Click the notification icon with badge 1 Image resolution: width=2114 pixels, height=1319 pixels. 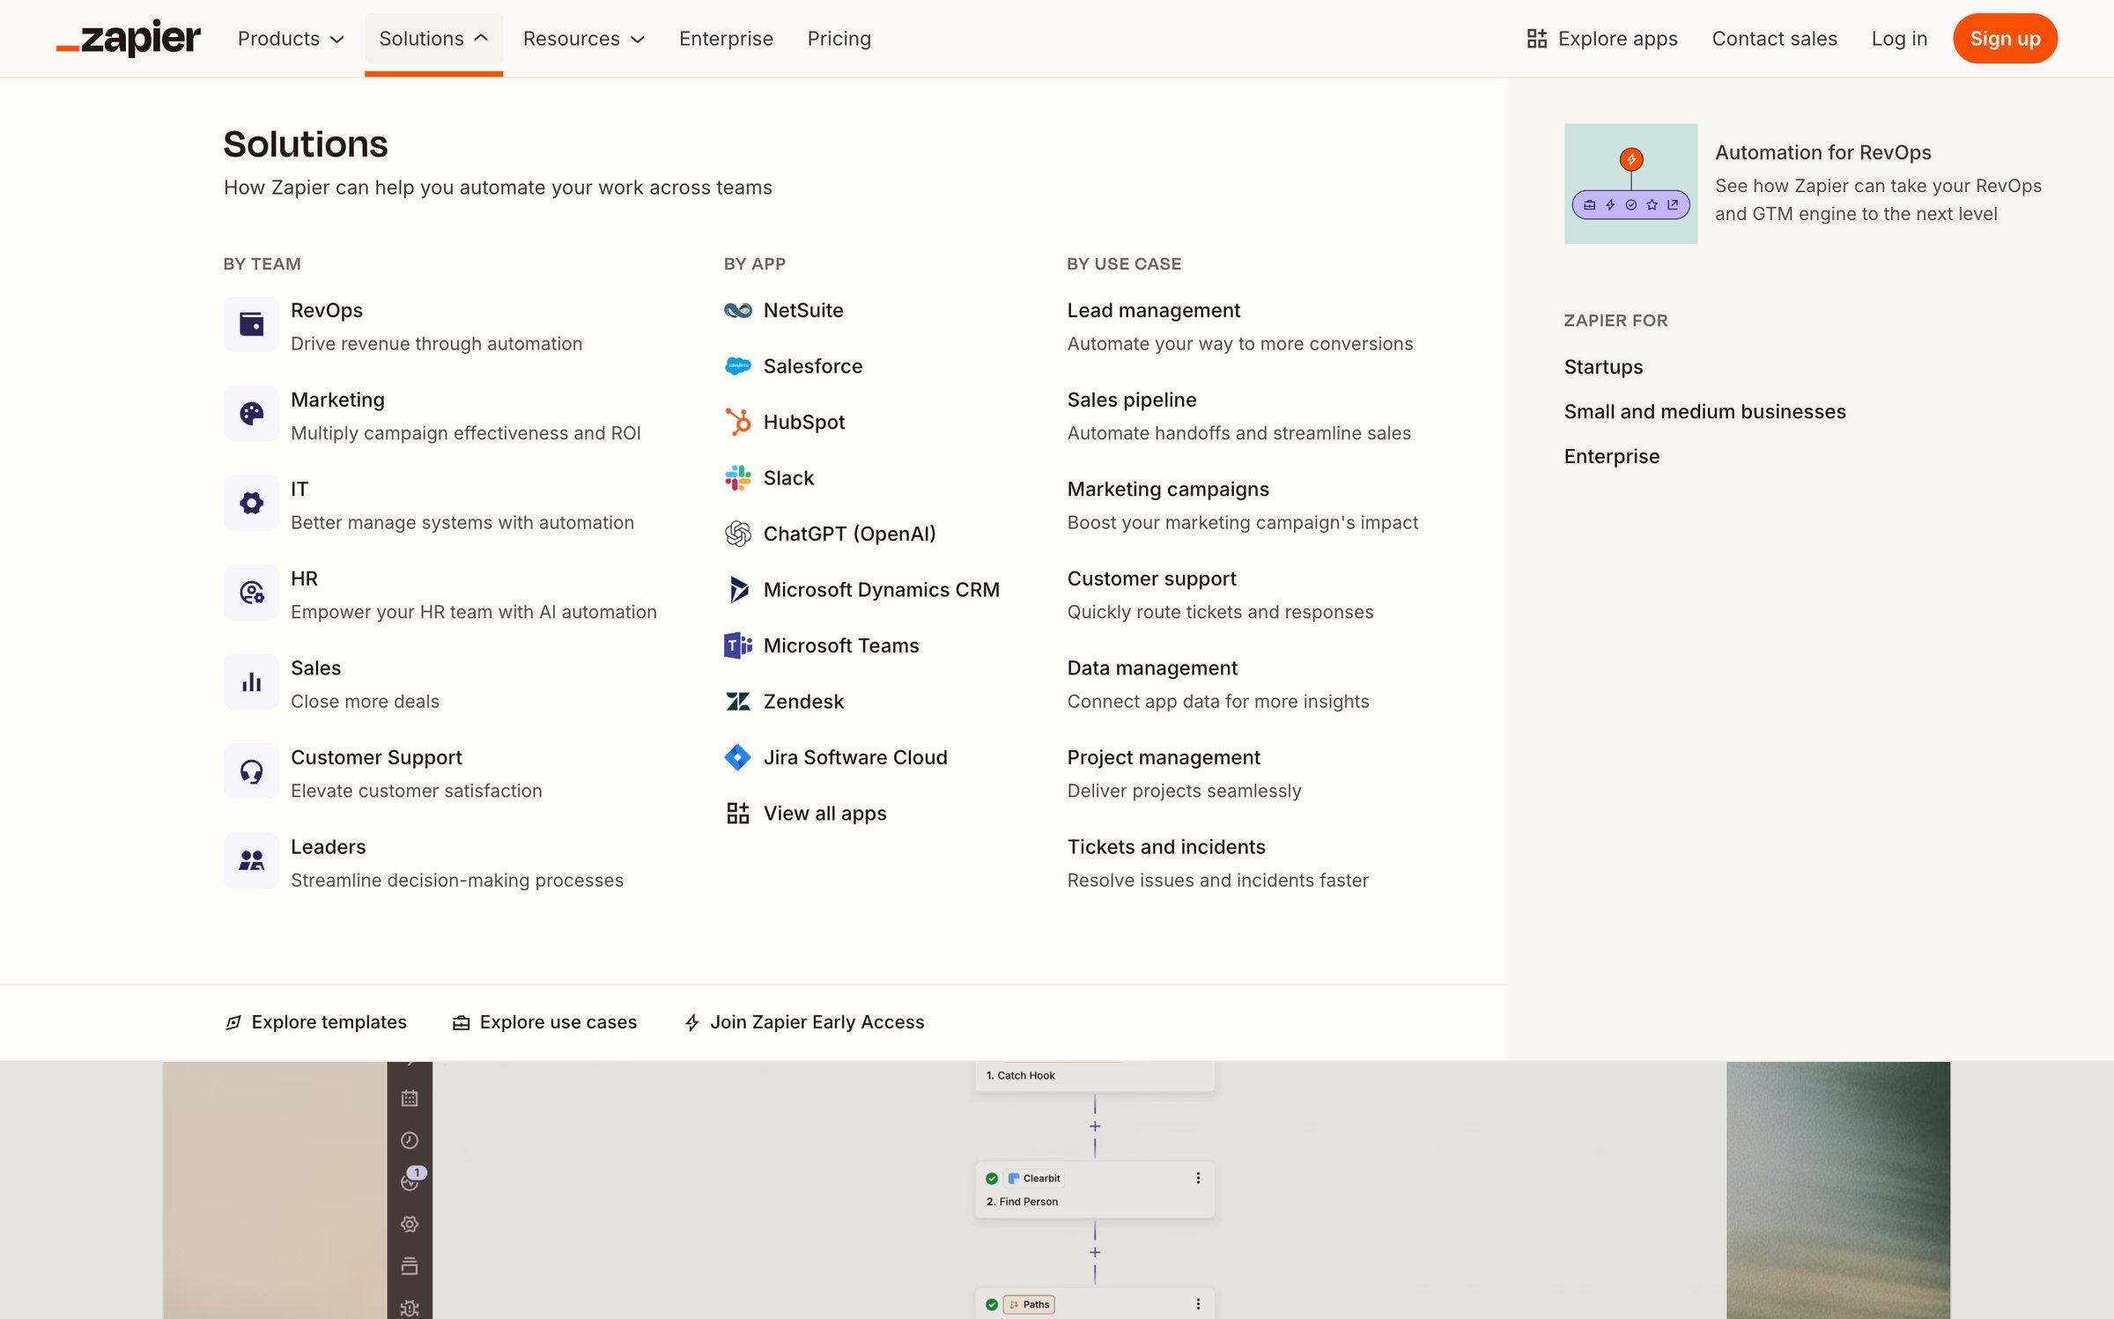pyautogui.click(x=411, y=1180)
